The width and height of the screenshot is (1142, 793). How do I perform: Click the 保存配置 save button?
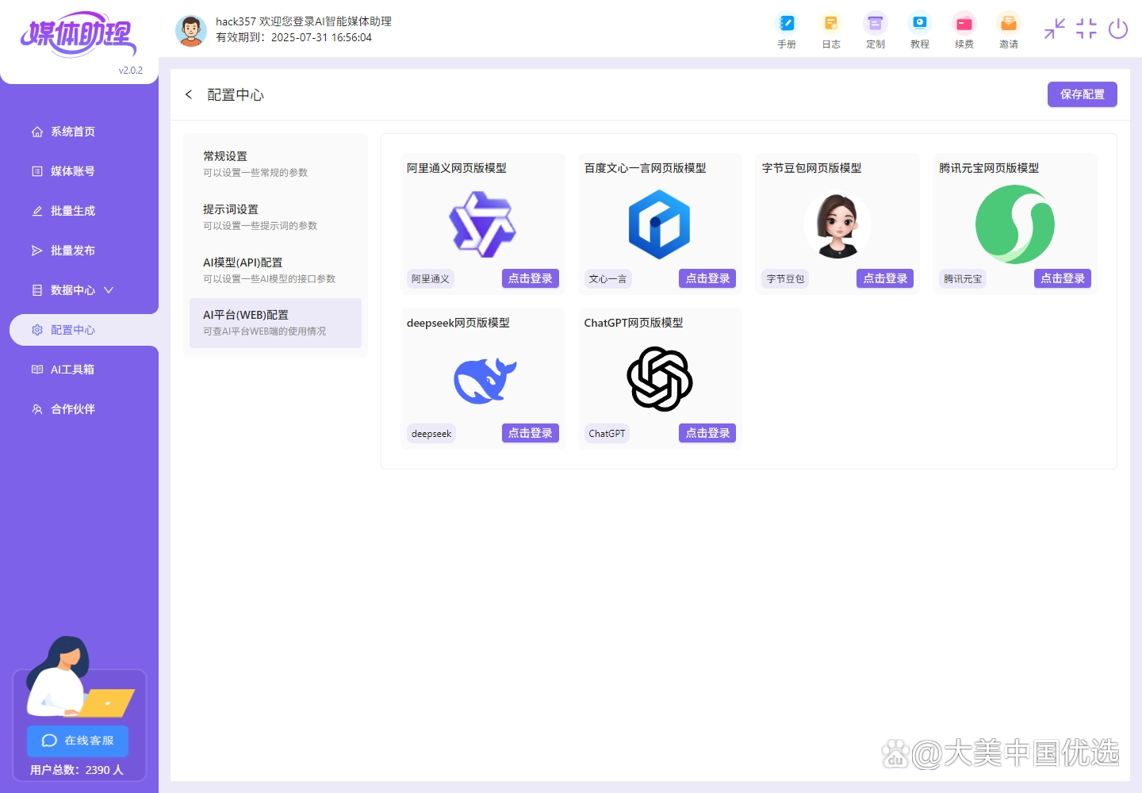coord(1082,94)
